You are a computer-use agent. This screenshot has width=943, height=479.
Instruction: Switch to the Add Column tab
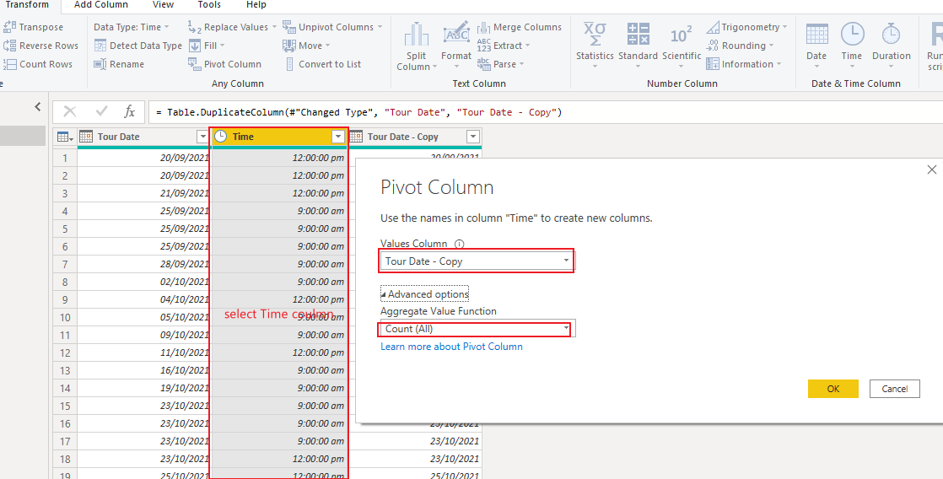101,5
